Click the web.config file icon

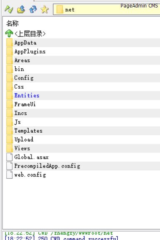point(10,175)
